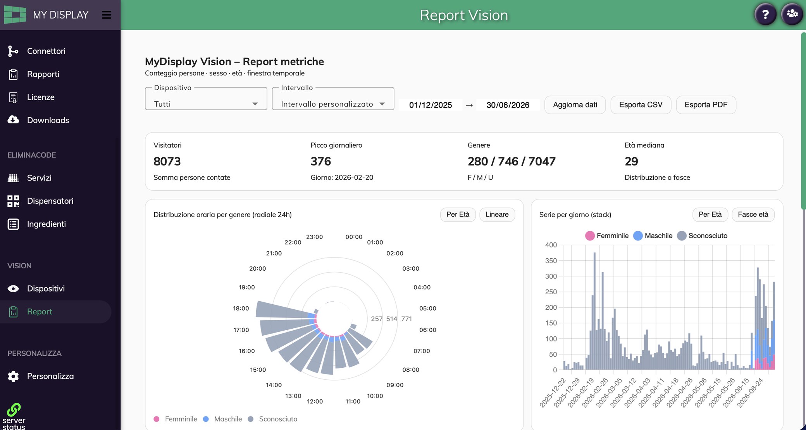Screen dimensions: 806x430
Task: Toggle Maschile in daily series legend
Action: 653,236
